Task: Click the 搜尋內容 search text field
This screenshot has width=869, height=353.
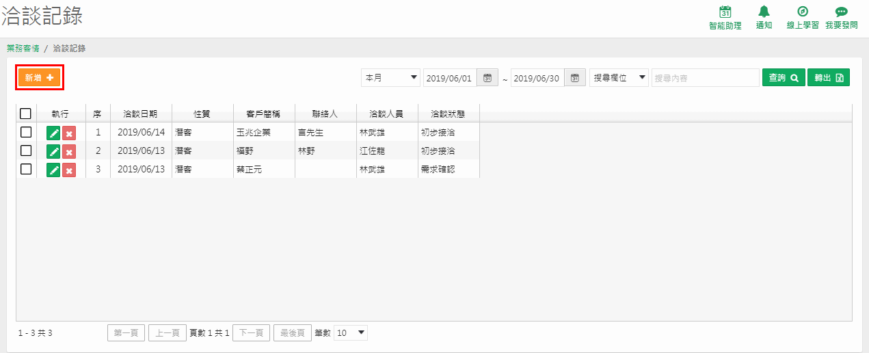Action: coord(706,78)
